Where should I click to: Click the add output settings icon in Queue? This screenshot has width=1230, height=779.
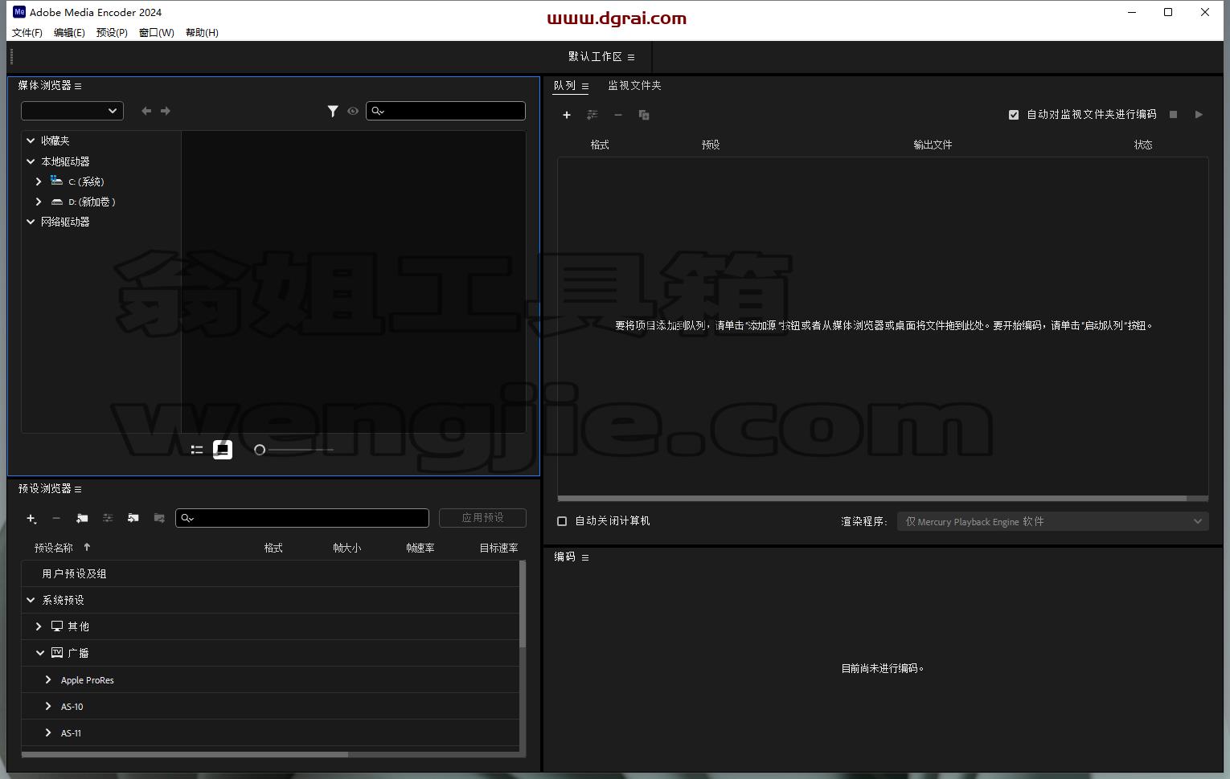click(x=592, y=115)
